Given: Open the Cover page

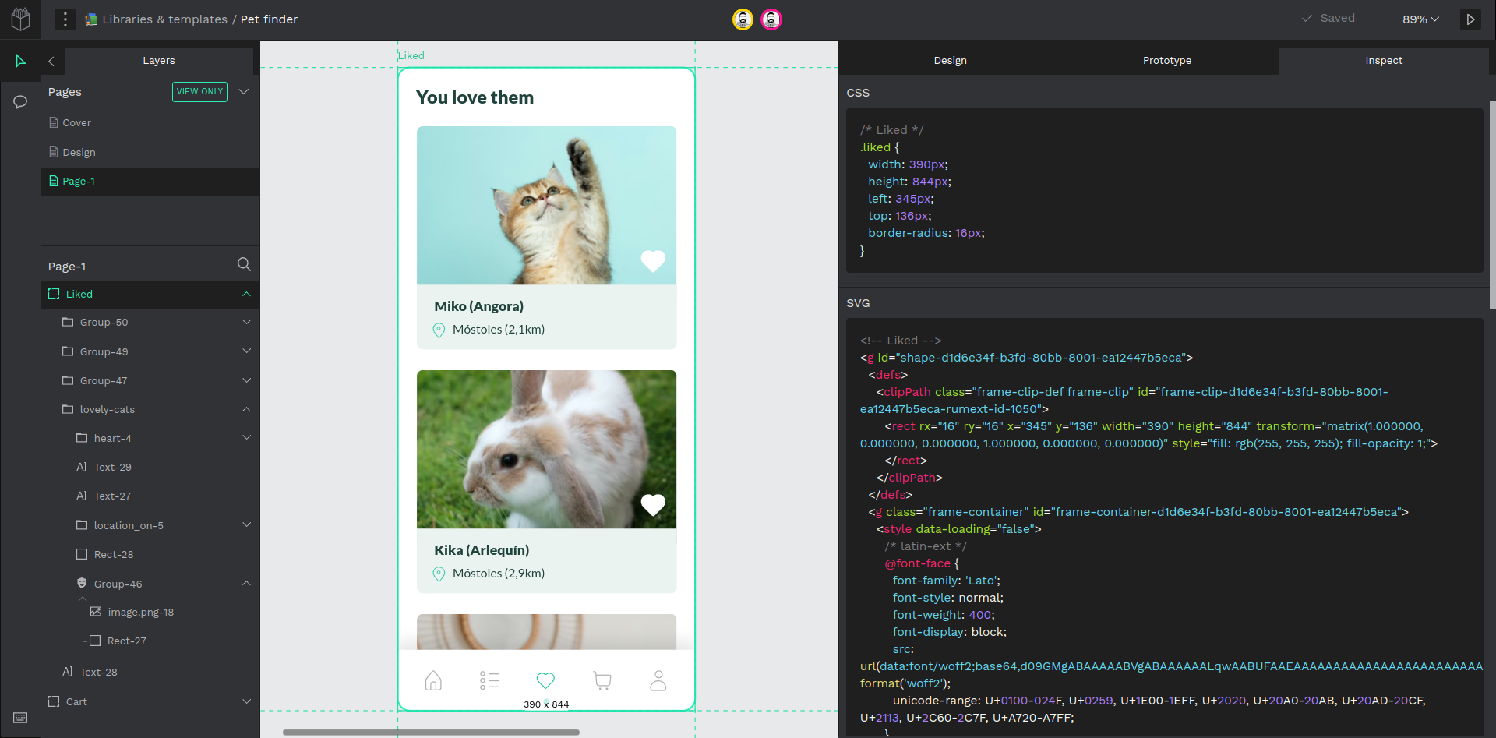Looking at the screenshot, I should [x=76, y=123].
